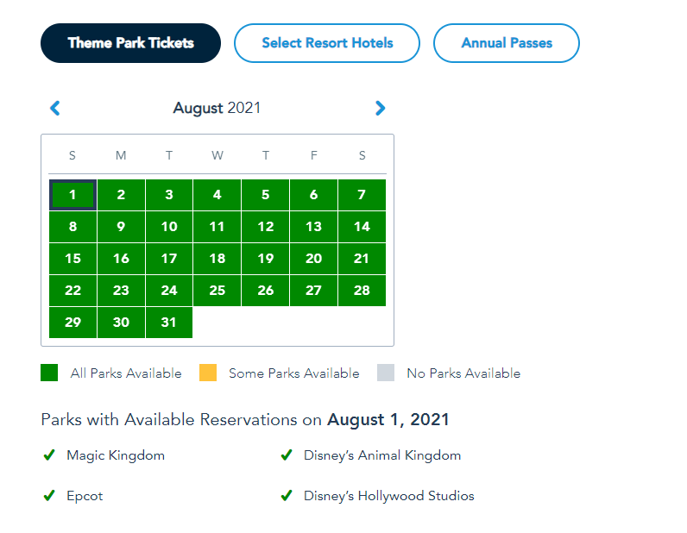Select August 1 on the calendar

(x=72, y=195)
